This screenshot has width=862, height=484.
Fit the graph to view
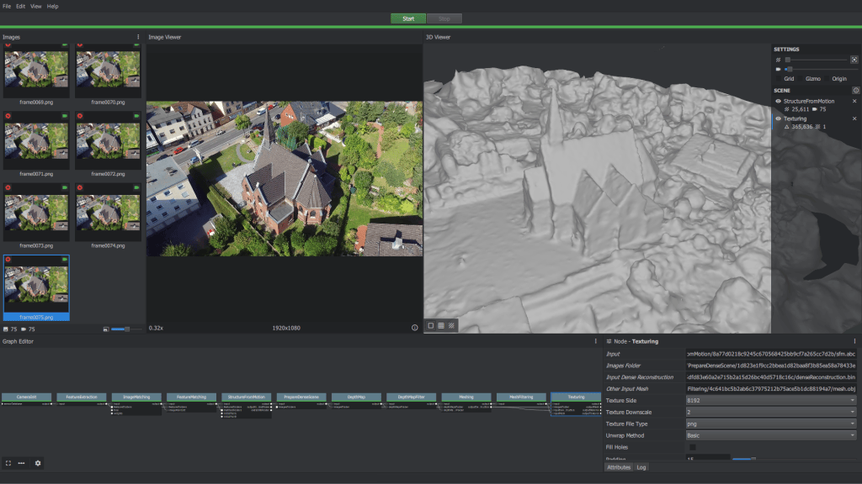[x=8, y=463]
